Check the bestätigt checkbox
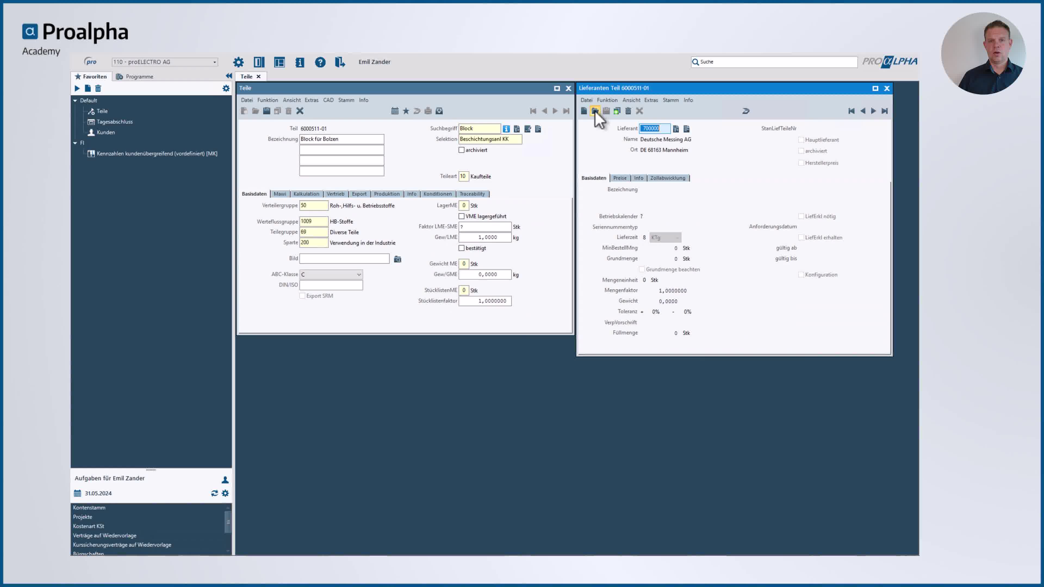1044x587 pixels. click(x=461, y=248)
